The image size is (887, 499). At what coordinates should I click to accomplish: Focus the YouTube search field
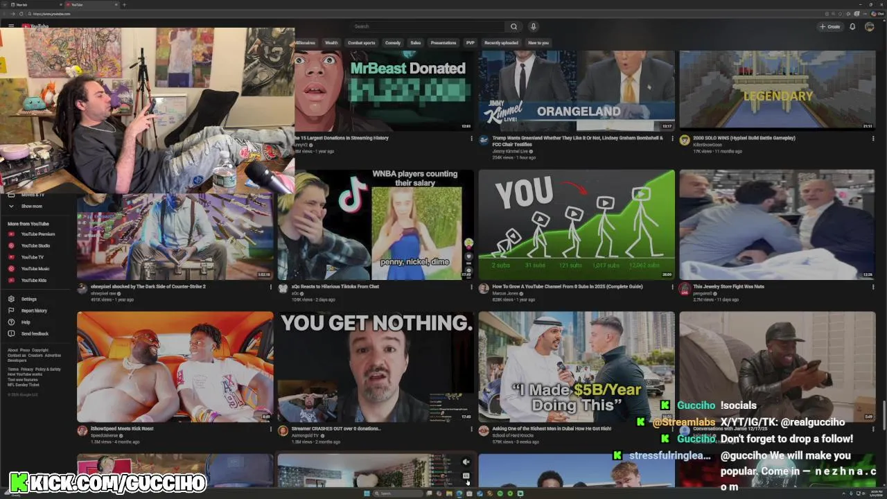coord(428,26)
